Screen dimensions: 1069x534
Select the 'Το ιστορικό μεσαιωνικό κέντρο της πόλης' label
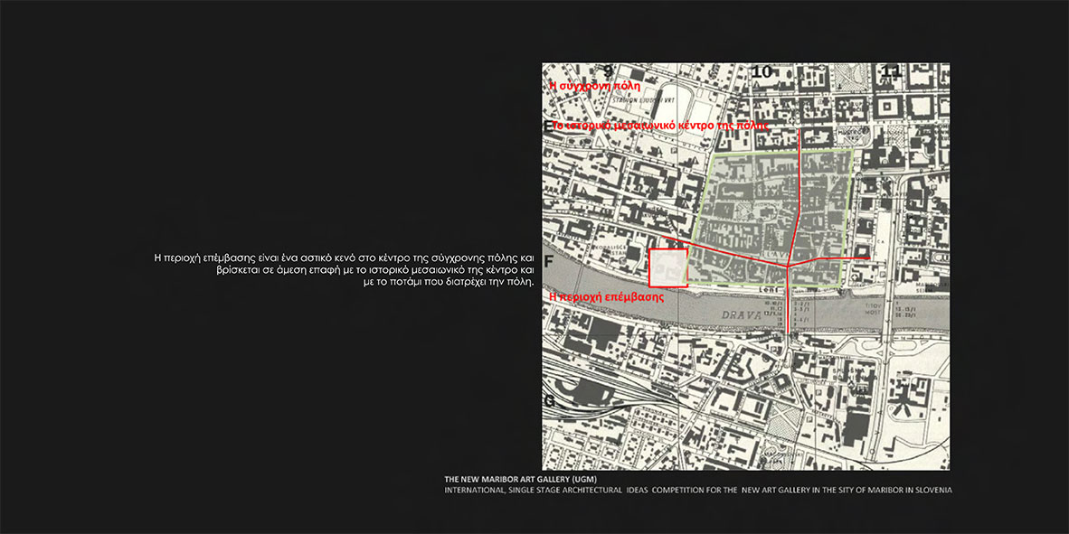pos(660,126)
